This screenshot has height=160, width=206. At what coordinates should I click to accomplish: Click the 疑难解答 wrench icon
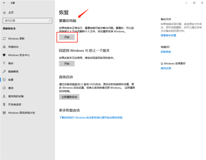click(x=4, y=71)
